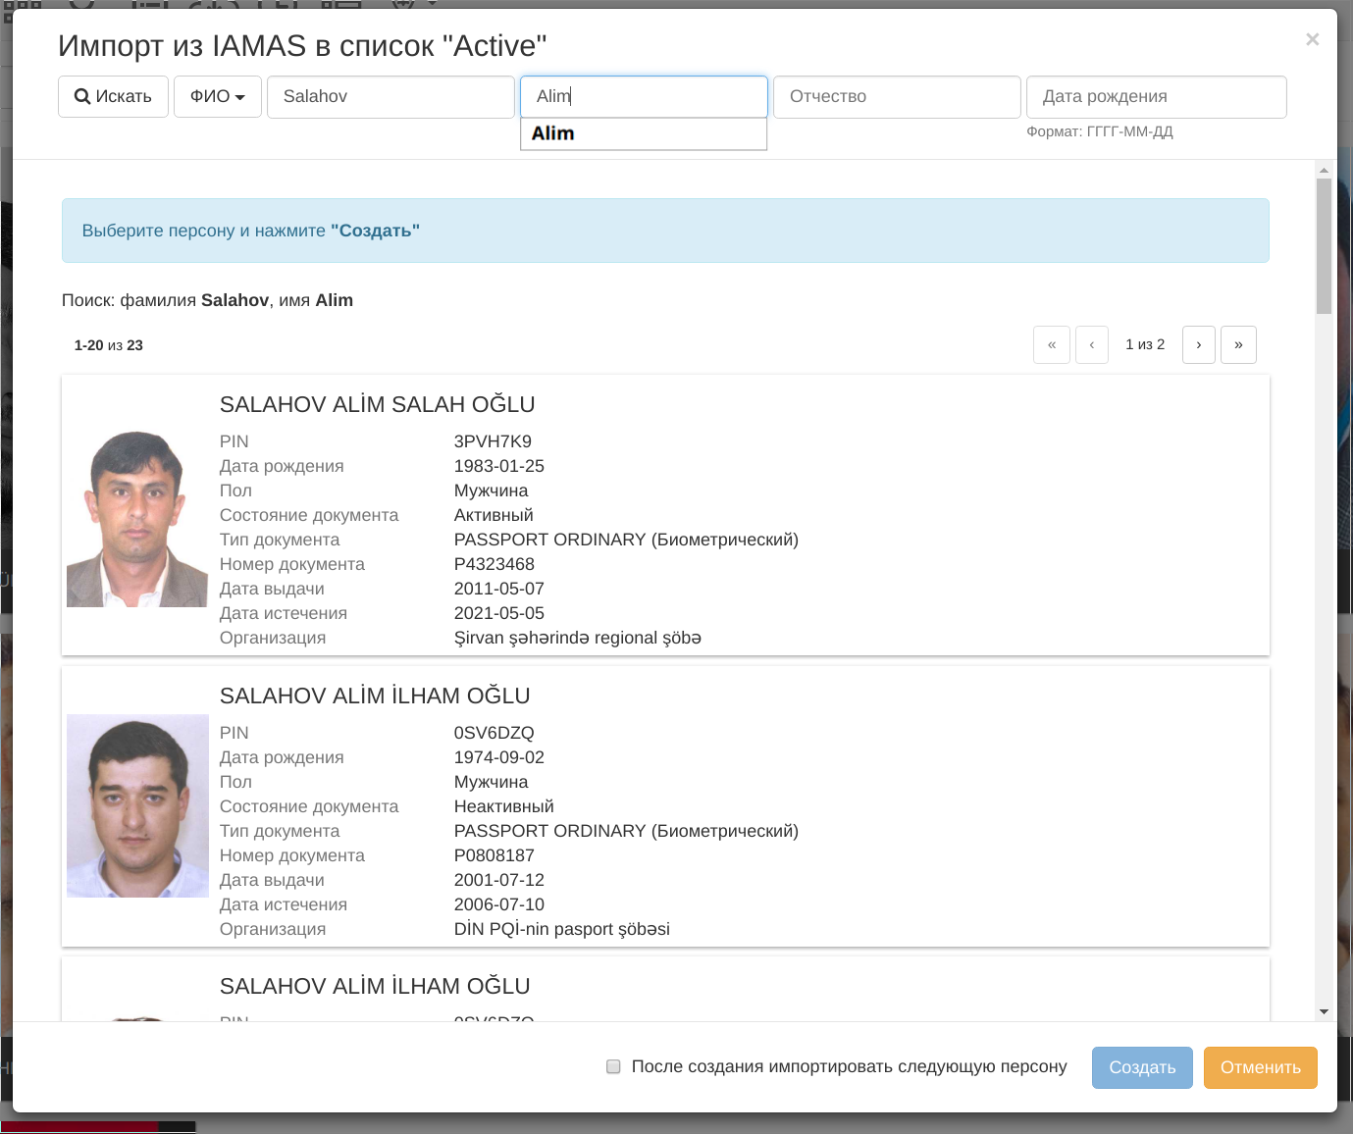1353x1134 pixels.
Task: Go to first page of results
Action: 1052,344
